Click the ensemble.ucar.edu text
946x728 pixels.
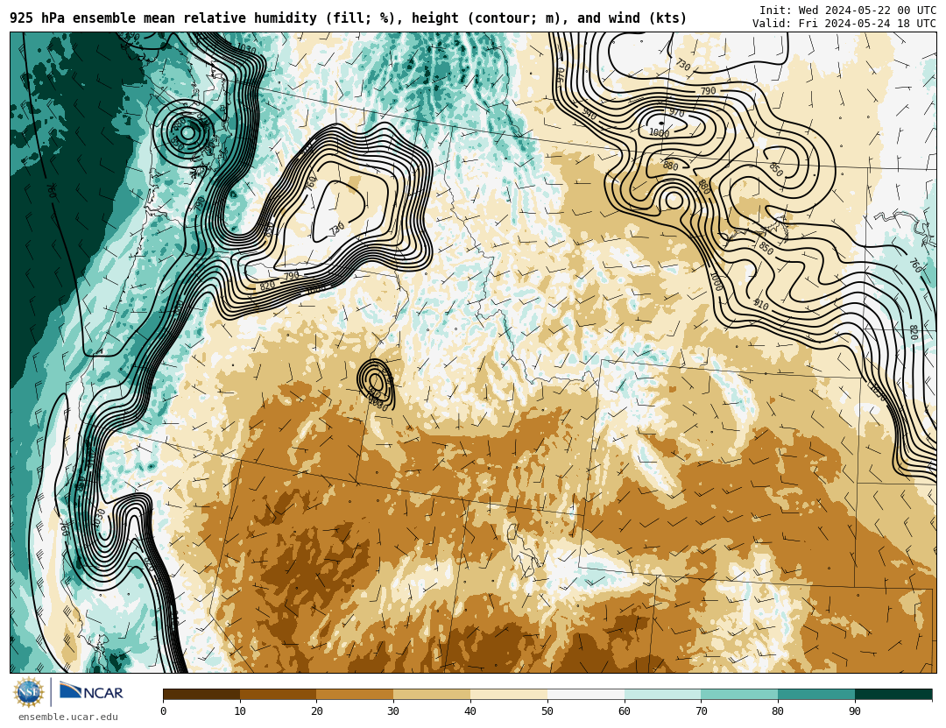(x=68, y=717)
